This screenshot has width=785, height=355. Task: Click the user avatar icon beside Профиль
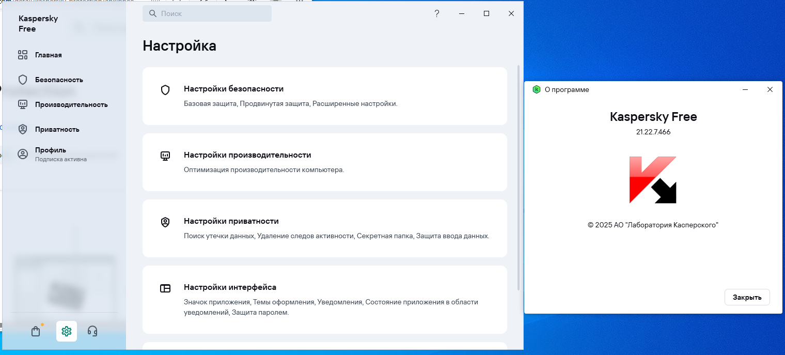point(23,154)
